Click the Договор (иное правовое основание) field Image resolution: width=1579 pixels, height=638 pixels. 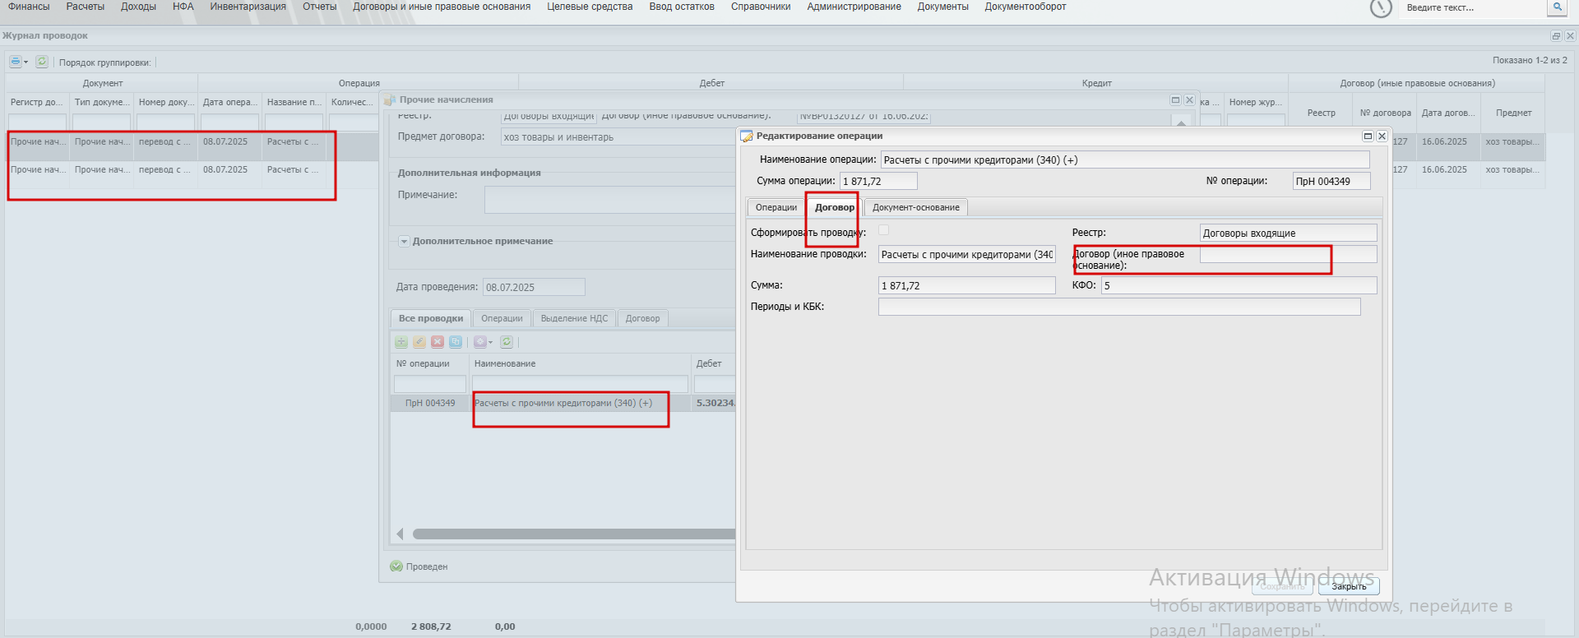click(1288, 254)
